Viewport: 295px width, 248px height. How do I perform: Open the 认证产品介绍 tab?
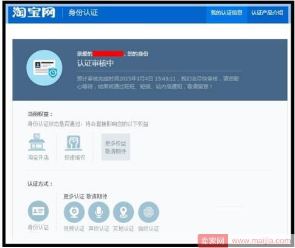(267, 13)
